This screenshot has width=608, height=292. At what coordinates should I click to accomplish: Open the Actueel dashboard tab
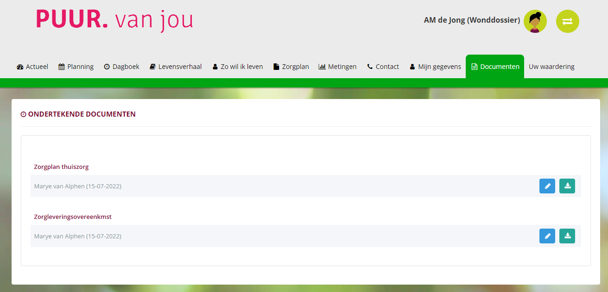(x=32, y=67)
